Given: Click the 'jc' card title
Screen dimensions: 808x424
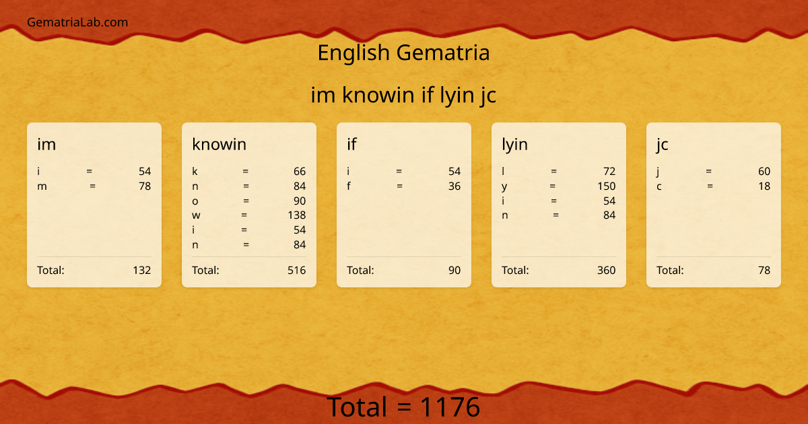Looking at the screenshot, I should [663, 144].
